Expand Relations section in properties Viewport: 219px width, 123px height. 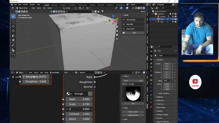coord(160,97)
